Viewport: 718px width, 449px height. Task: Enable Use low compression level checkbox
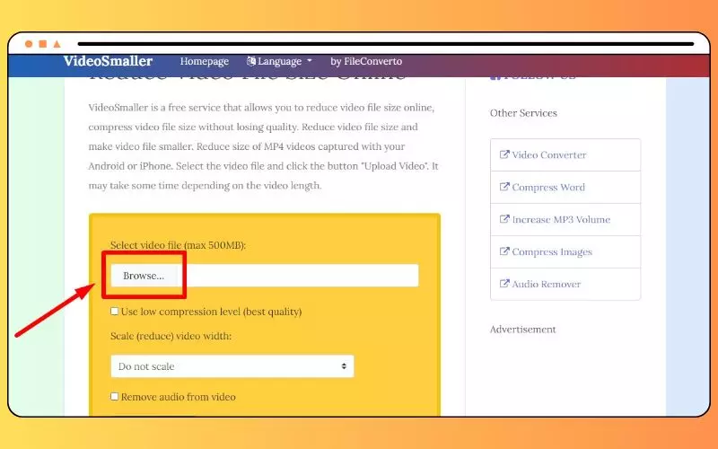click(x=115, y=312)
